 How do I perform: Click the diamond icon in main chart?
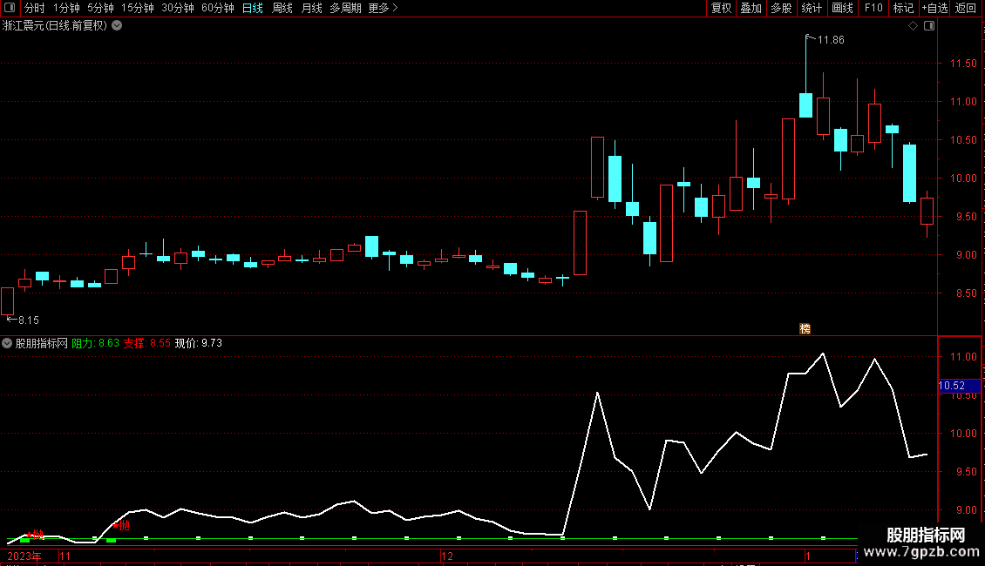pyautogui.click(x=913, y=26)
